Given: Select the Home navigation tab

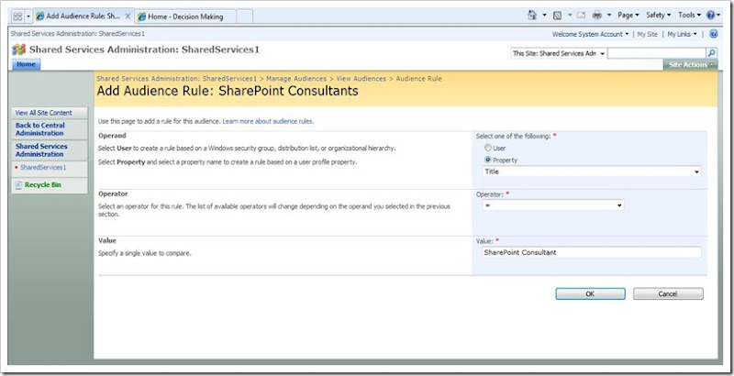Looking at the screenshot, I should click(x=27, y=64).
